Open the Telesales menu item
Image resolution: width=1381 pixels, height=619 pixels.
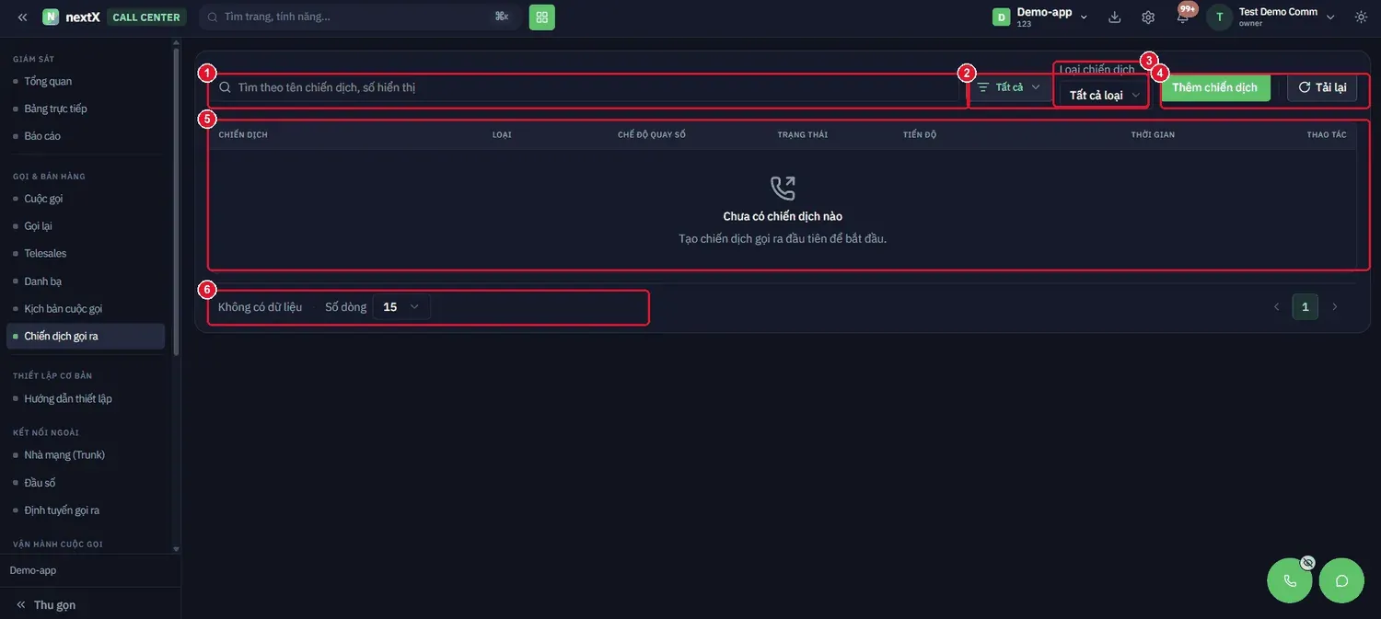pyautogui.click(x=45, y=253)
